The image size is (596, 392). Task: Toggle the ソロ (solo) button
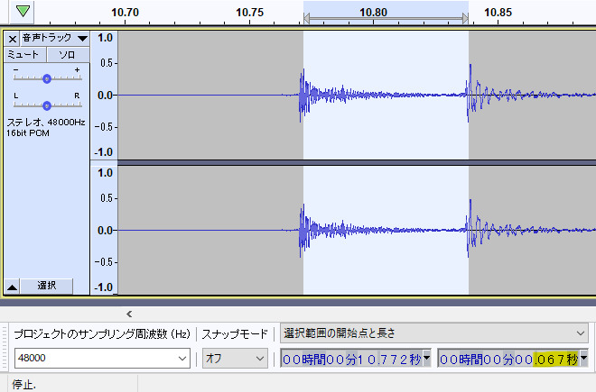(68, 55)
